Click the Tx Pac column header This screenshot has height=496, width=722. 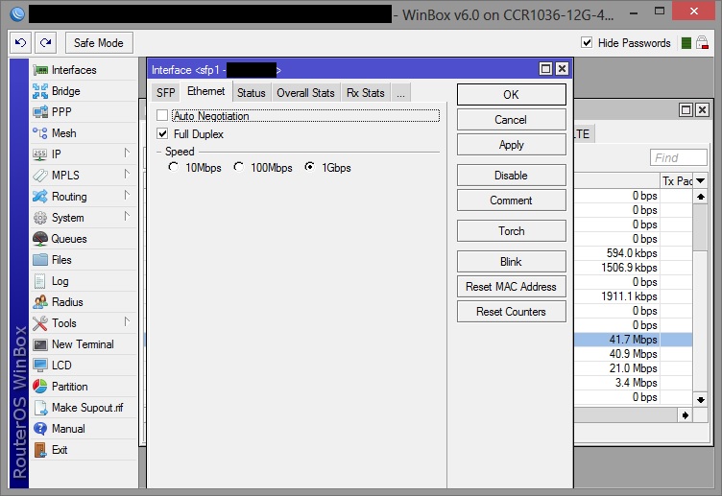[x=677, y=181]
